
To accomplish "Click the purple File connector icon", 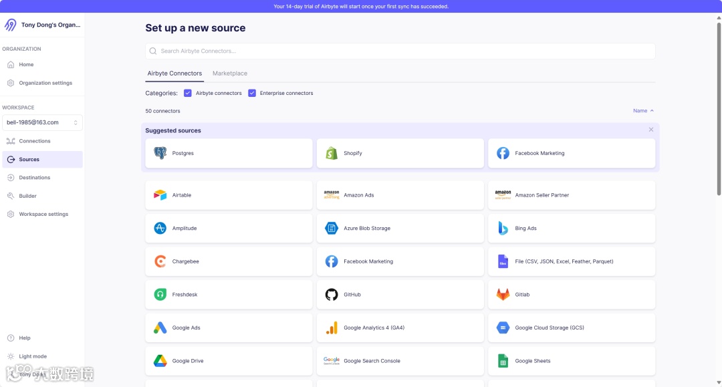I will (x=503, y=261).
